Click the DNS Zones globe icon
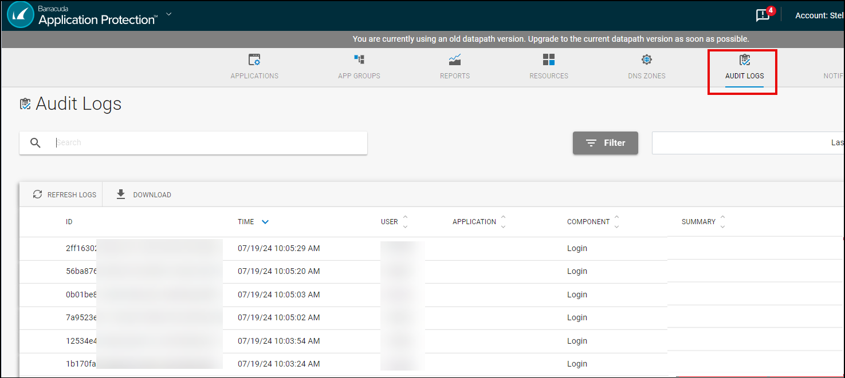Screen dimensions: 845x378 647,59
